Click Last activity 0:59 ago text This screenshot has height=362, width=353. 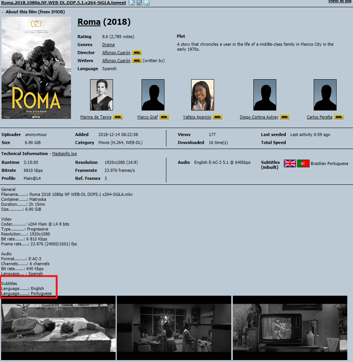point(310,135)
